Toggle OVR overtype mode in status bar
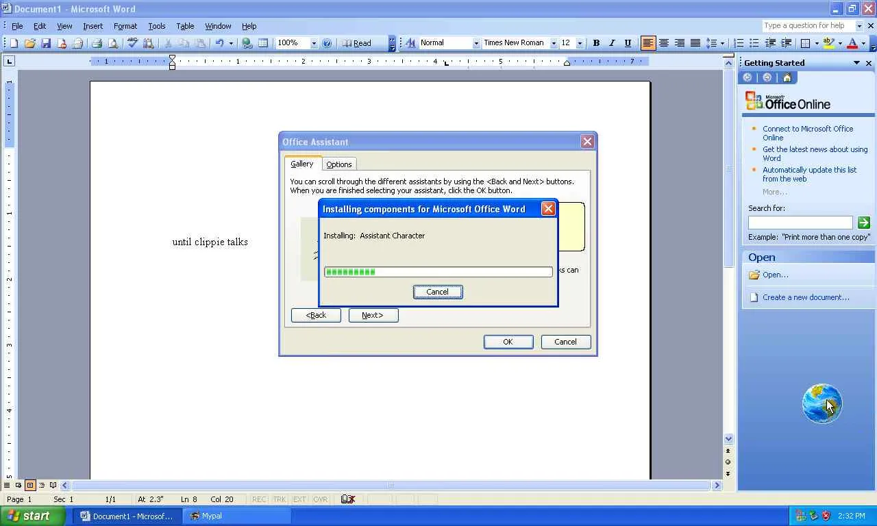Image resolution: width=877 pixels, height=526 pixels. (320, 499)
